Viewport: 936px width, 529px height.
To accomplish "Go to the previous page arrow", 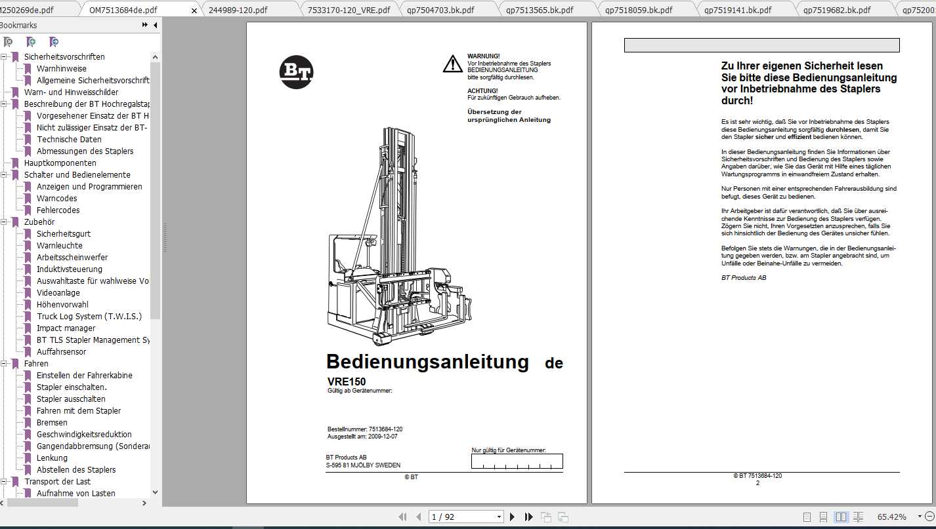I will (418, 517).
